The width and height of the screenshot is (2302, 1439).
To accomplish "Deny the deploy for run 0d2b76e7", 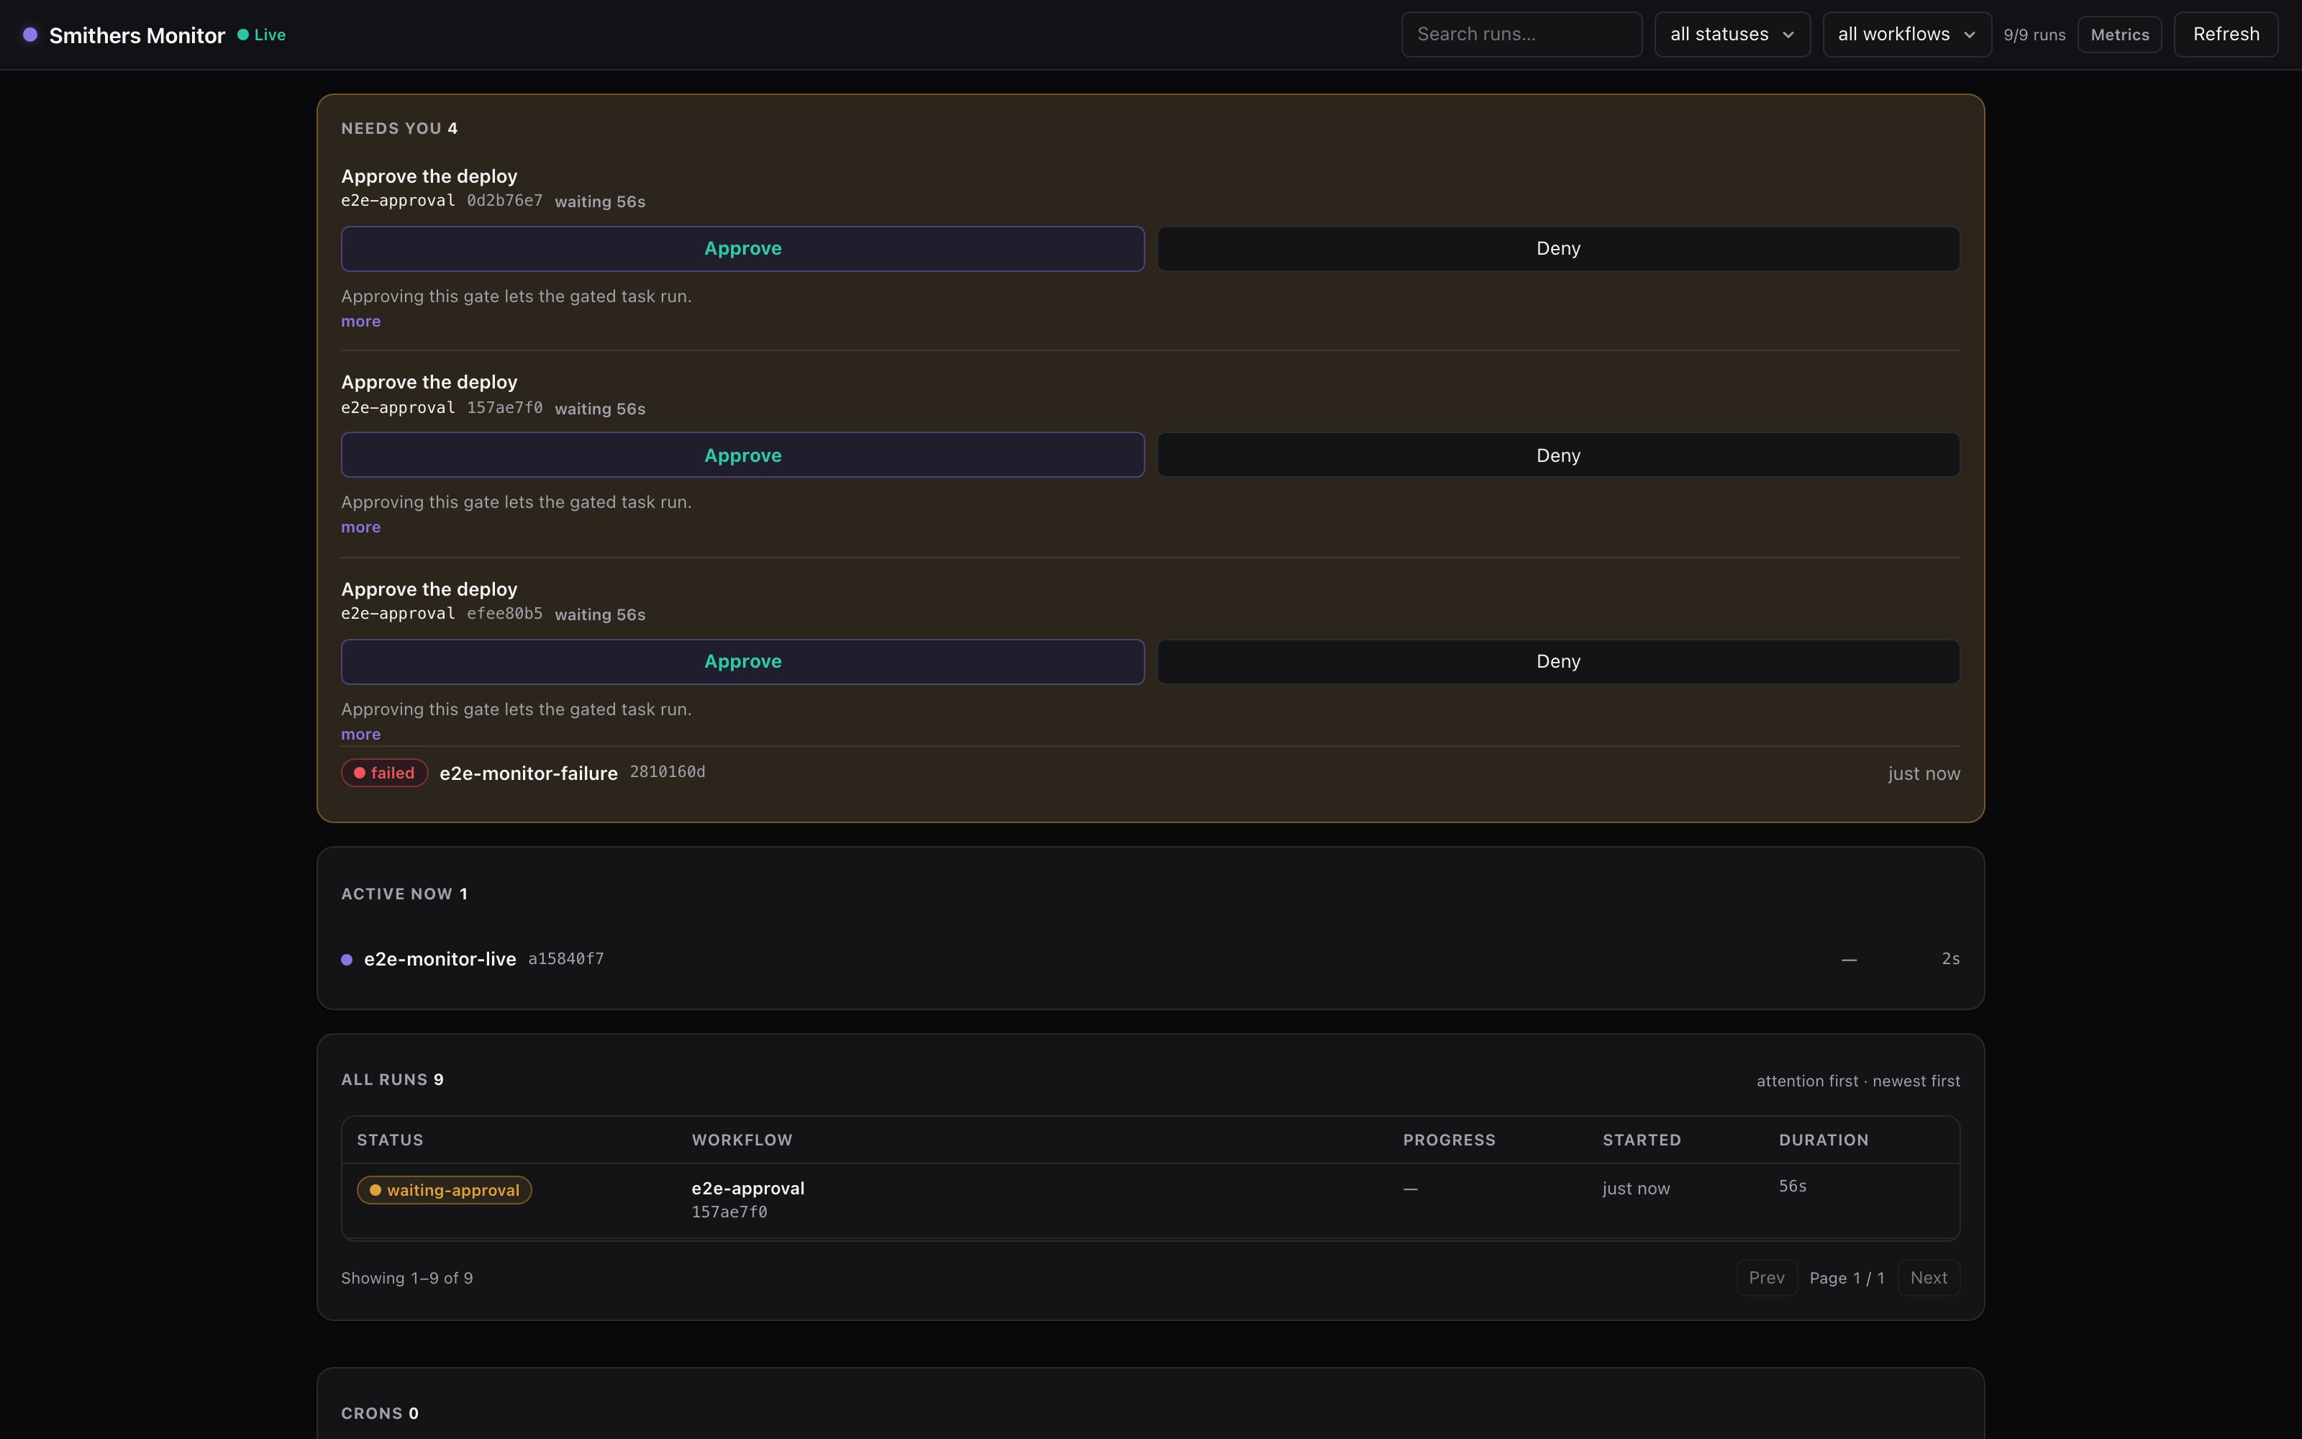I will pyautogui.click(x=1558, y=248).
